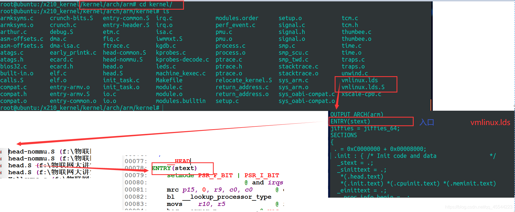515x212 pixels.
Task: Click built-in.o in the terminal listing
Action: (x=17, y=73)
